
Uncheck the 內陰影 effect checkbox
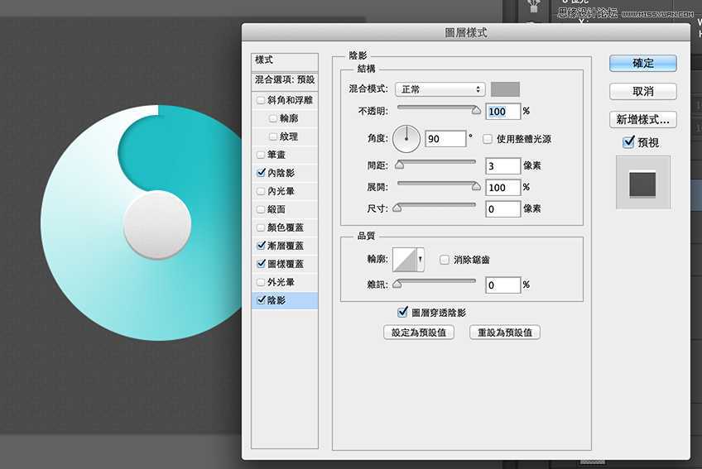[x=262, y=173]
